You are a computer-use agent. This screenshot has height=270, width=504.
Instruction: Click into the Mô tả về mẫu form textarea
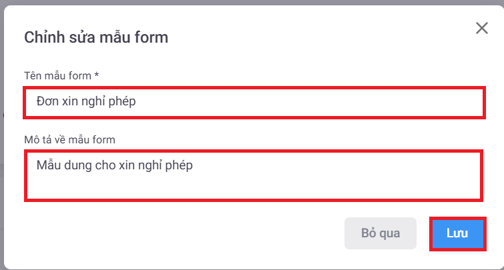[254, 175]
